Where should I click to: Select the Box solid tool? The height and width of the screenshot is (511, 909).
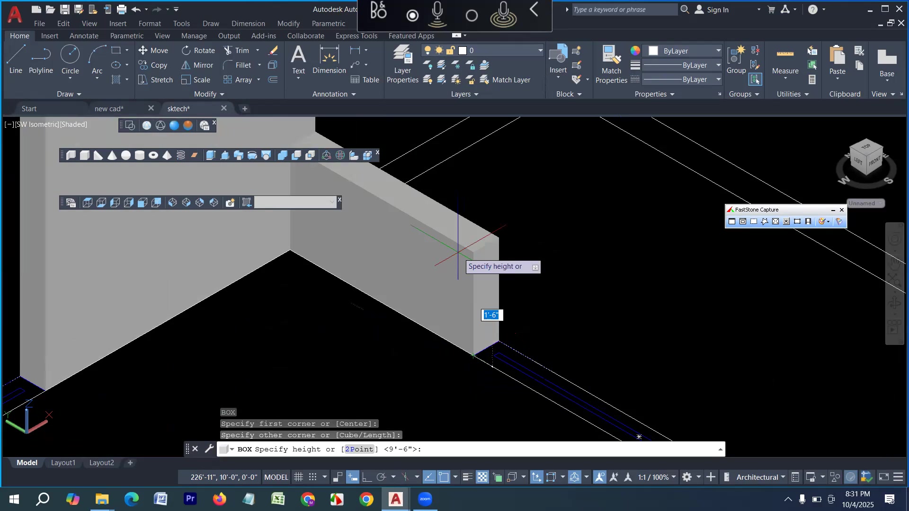[85, 155]
